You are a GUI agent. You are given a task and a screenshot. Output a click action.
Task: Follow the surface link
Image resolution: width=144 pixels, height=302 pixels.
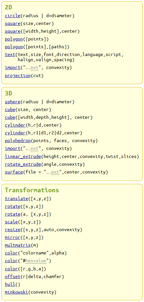(14, 172)
